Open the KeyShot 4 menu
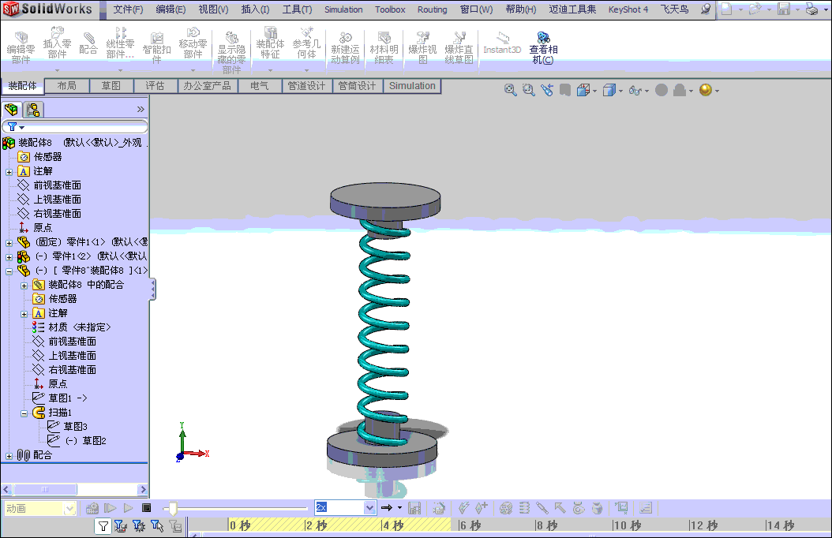Image resolution: width=832 pixels, height=538 pixels. (x=628, y=9)
